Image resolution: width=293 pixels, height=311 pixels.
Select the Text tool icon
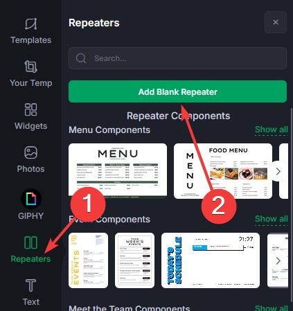coord(31,285)
